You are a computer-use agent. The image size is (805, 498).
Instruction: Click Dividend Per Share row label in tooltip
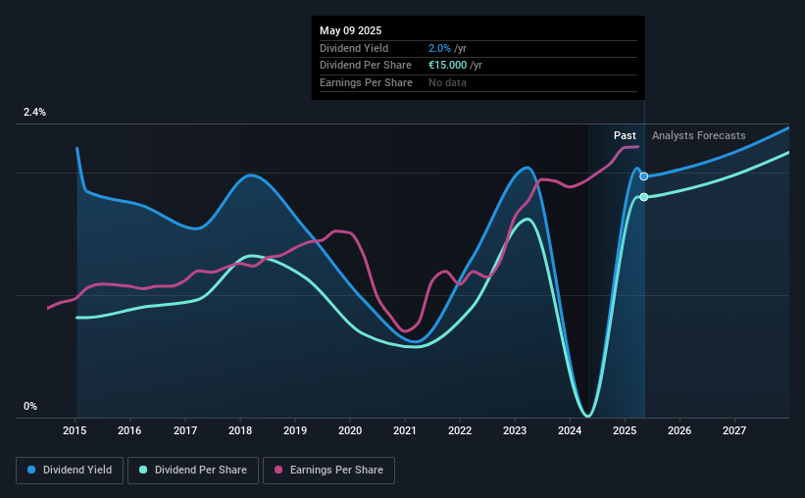[366, 66]
